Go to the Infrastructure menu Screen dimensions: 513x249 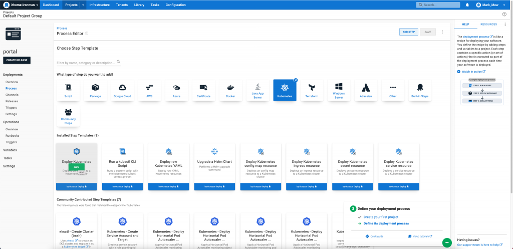coord(100,5)
